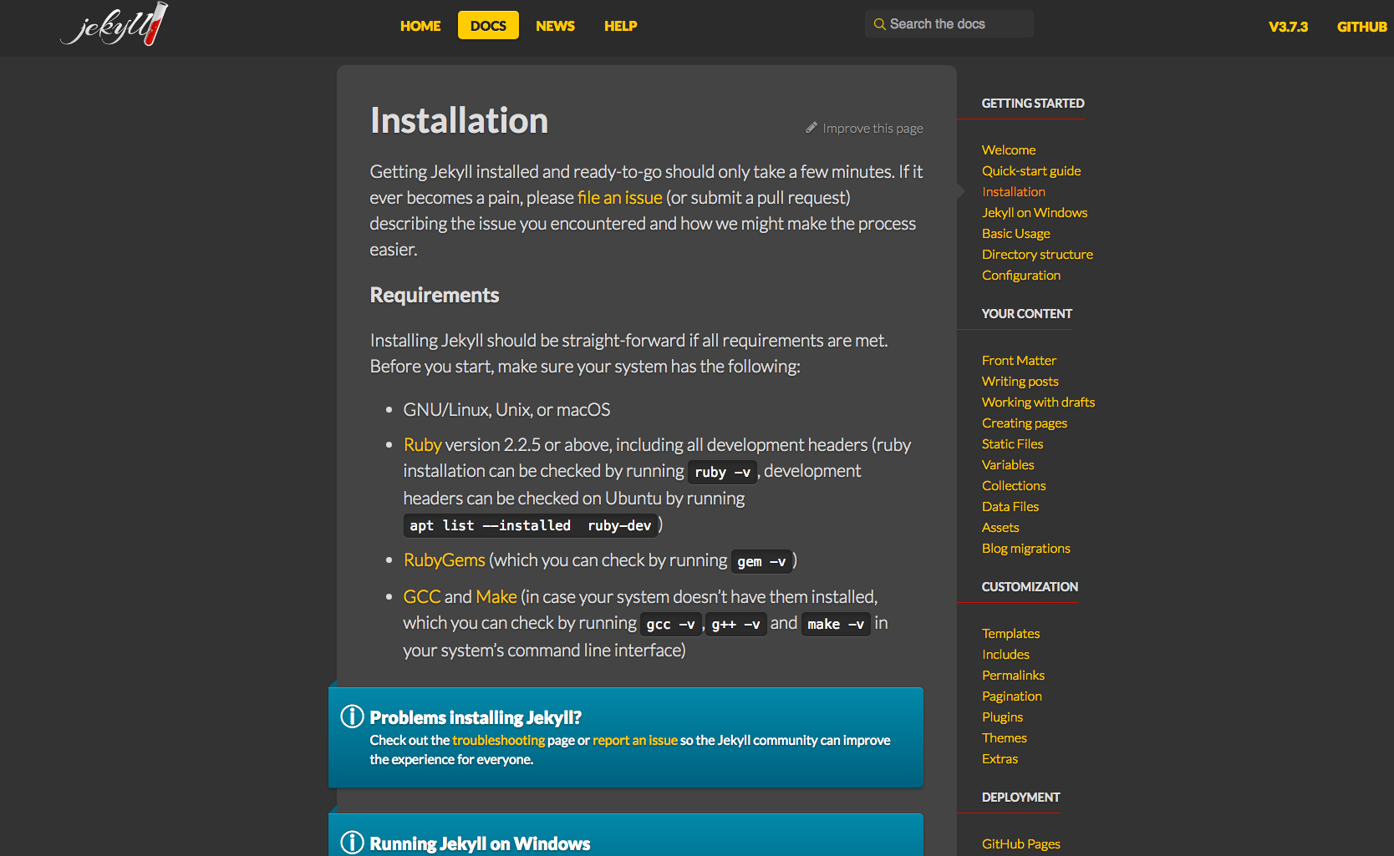
Task: Open the RubyGems link
Action: coord(444,560)
